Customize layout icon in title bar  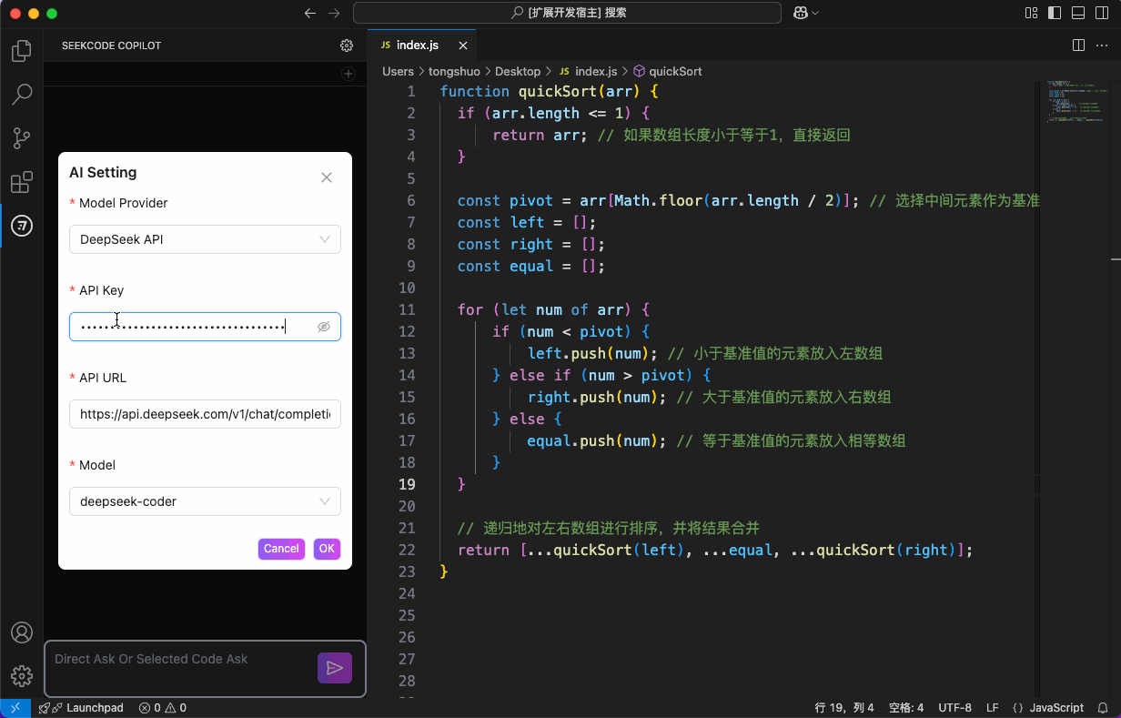[x=1031, y=13]
